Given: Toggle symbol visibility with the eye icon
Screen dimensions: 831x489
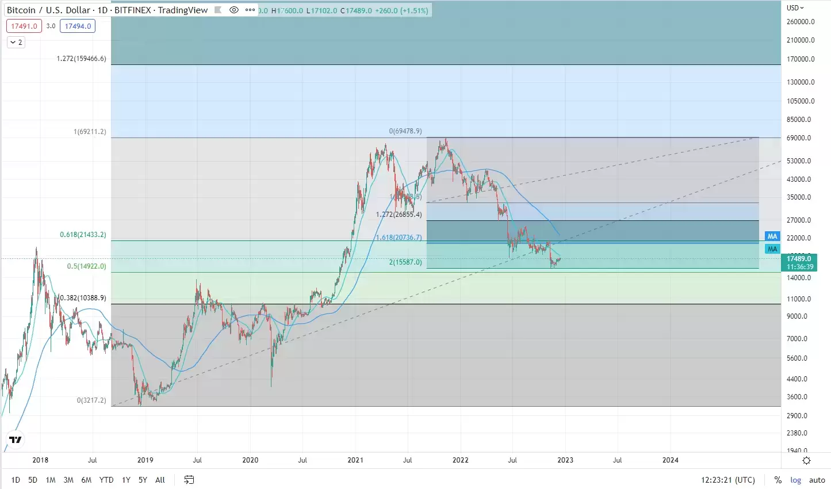Looking at the screenshot, I should point(233,10).
